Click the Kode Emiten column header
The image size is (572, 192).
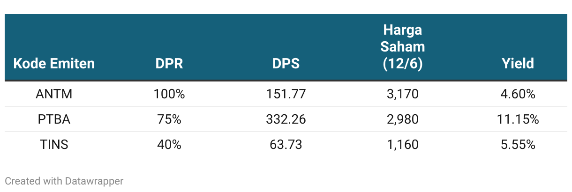(x=54, y=63)
